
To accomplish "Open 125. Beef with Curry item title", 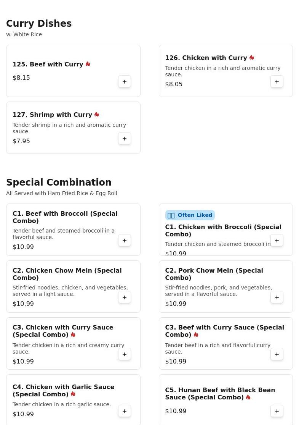I will (48, 64).
